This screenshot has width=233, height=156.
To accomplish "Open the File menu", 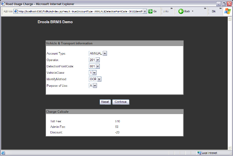I will (x=214, y=11).
